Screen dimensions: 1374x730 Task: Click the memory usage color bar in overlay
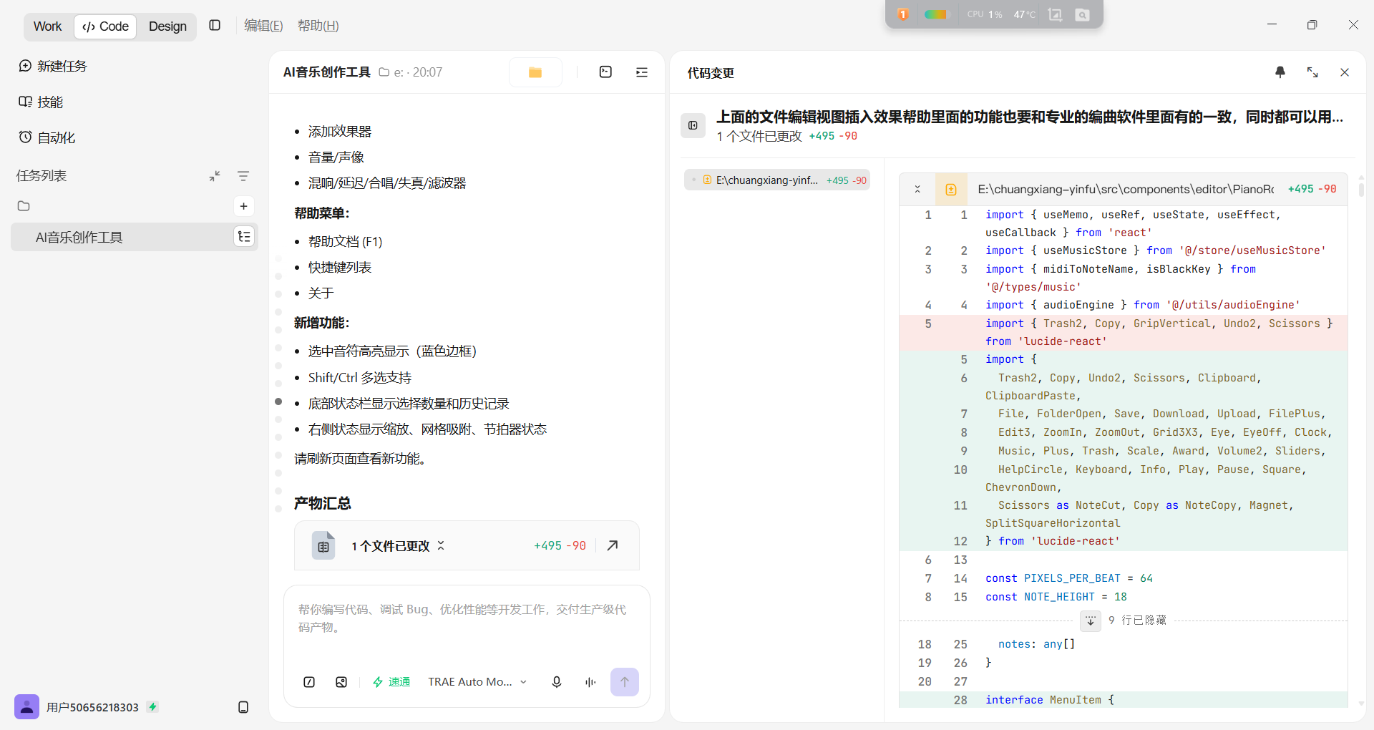pos(935,14)
